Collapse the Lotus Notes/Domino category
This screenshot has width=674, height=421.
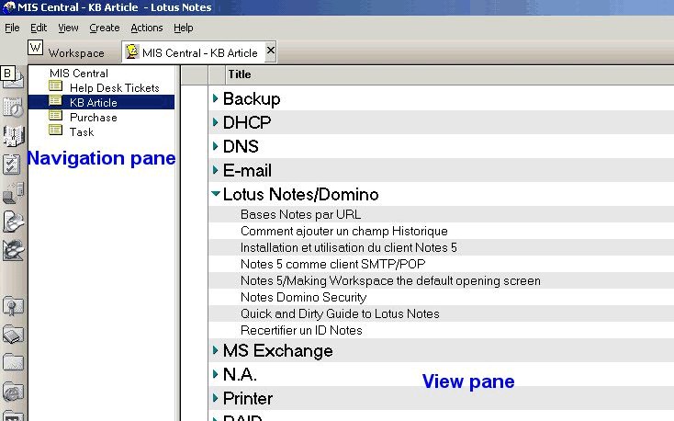pos(216,194)
